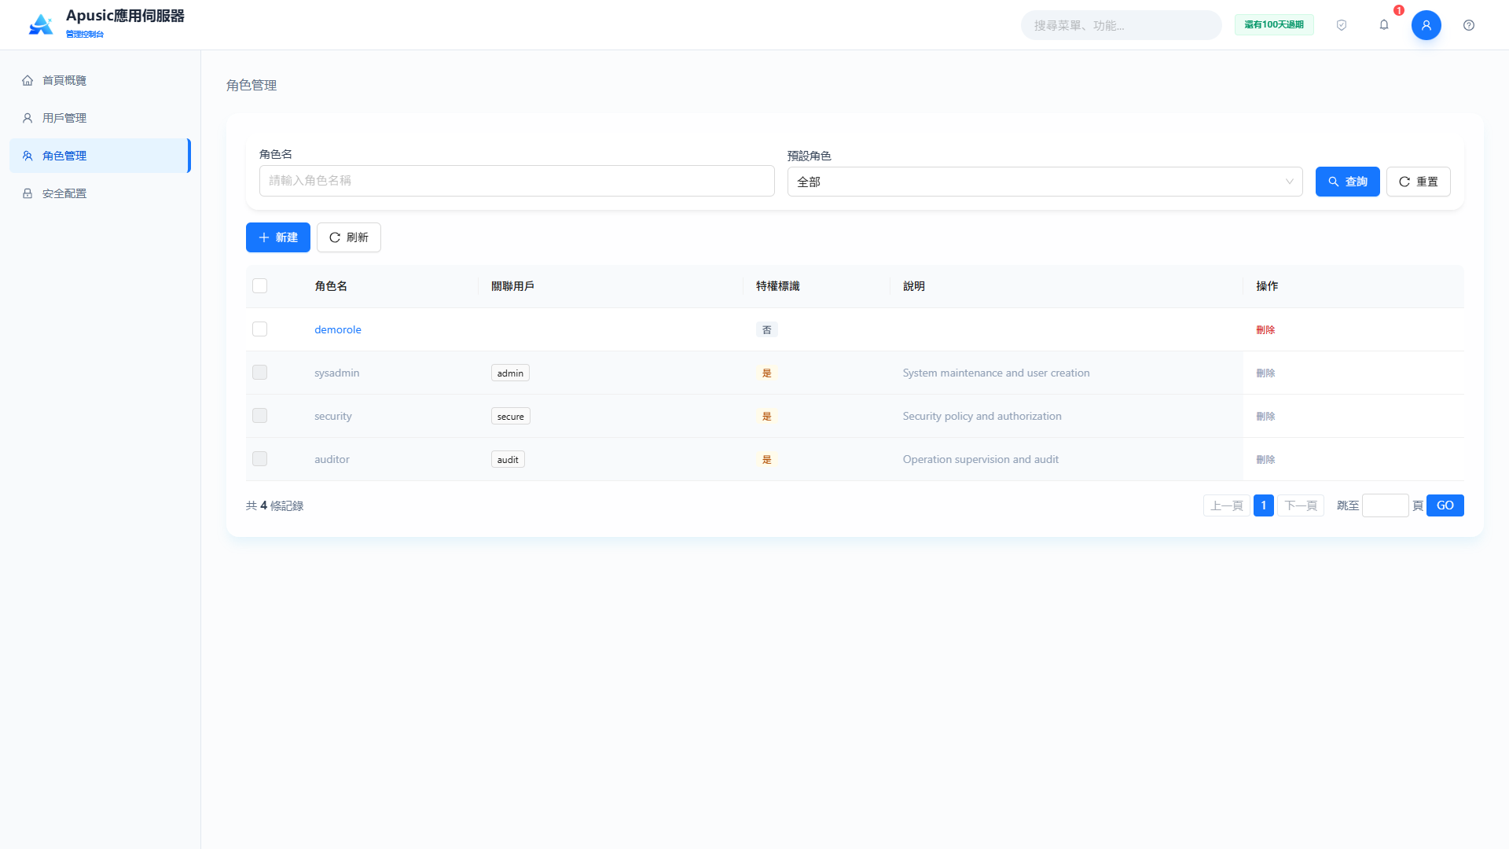Click 刪除 for demorole row
This screenshot has height=849, width=1509.
(x=1265, y=329)
